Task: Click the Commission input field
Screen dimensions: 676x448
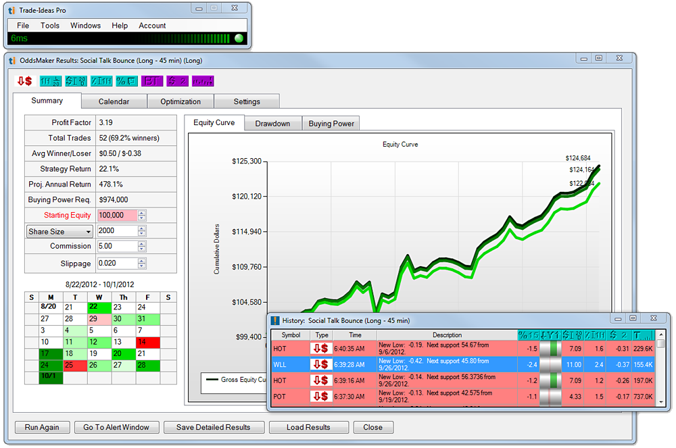Action: pyautogui.click(x=117, y=246)
